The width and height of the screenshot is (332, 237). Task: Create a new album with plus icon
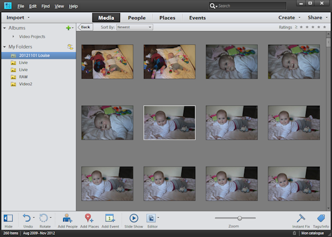point(68,28)
